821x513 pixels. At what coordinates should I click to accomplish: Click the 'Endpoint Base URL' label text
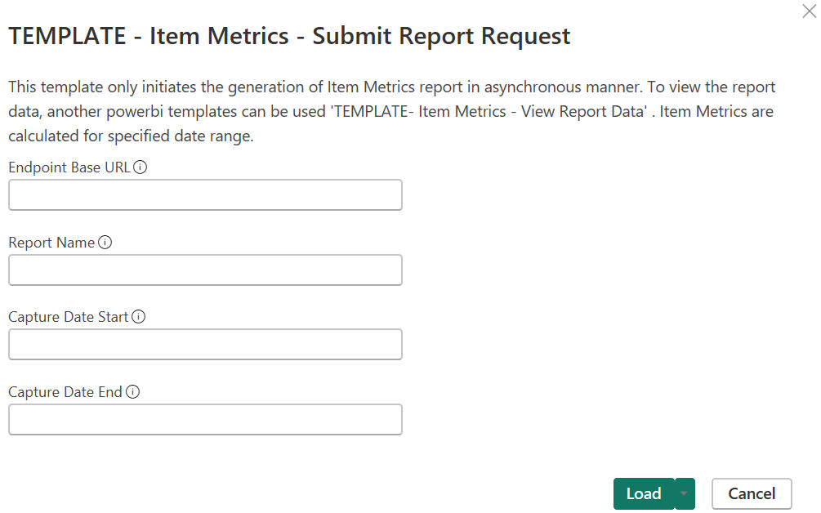pos(69,167)
